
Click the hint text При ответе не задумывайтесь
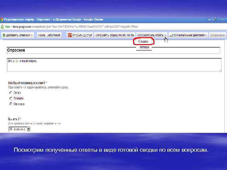point(38,88)
